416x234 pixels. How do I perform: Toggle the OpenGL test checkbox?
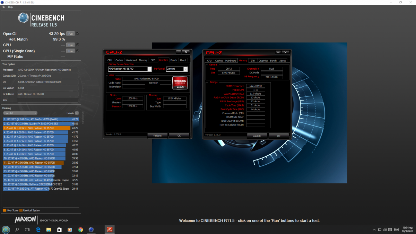tap(78, 34)
